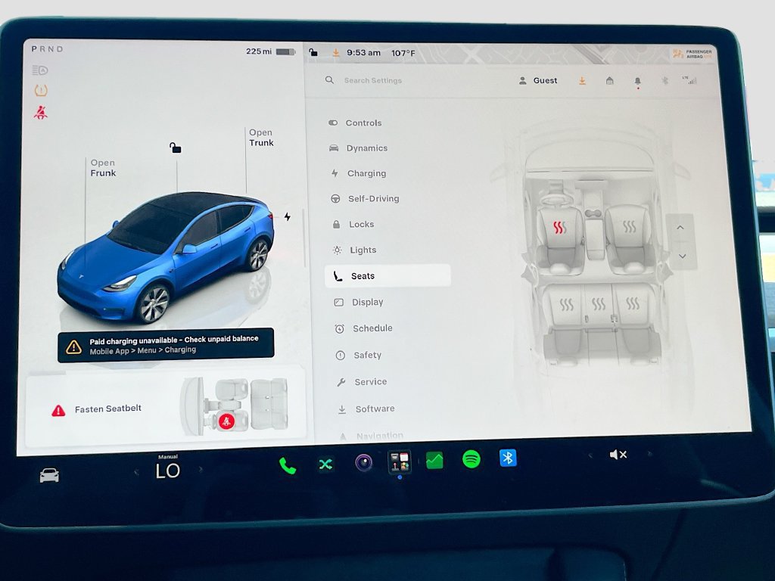The image size is (775, 581).
Task: Tap the charge port lightning bolt icon
Action: click(x=287, y=216)
